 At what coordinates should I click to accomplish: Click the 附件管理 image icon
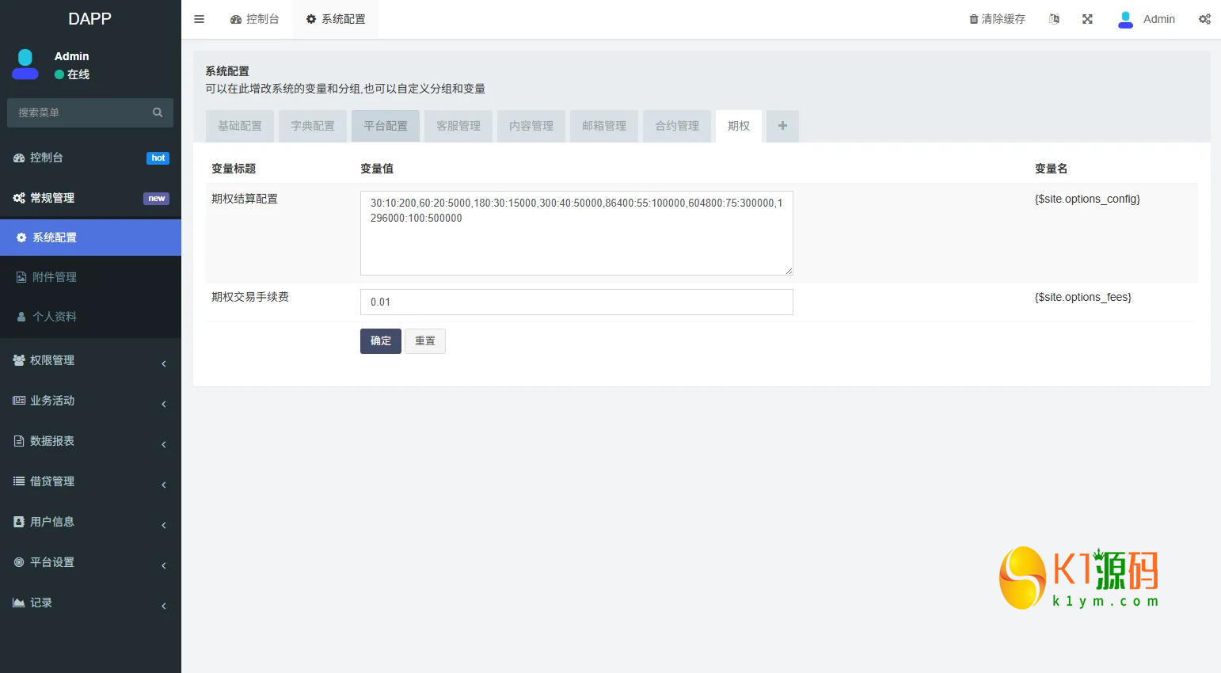(21, 277)
